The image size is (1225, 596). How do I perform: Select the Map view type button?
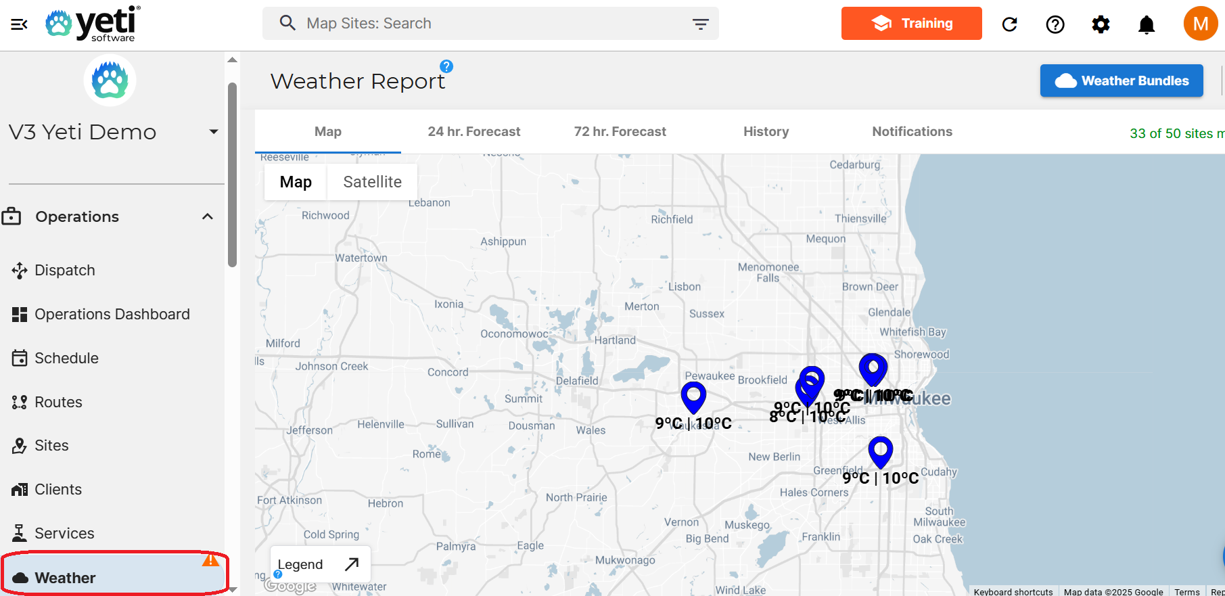coord(296,182)
